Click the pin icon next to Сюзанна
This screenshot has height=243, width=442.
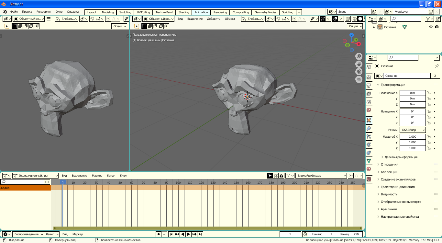tap(437, 66)
